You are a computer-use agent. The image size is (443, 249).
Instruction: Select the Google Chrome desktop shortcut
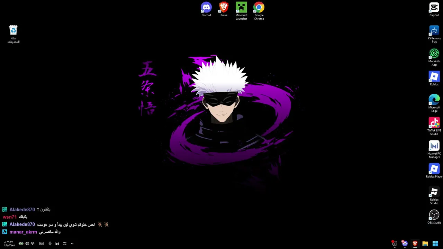259,11
